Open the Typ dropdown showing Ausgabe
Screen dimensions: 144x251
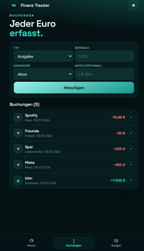43,56
